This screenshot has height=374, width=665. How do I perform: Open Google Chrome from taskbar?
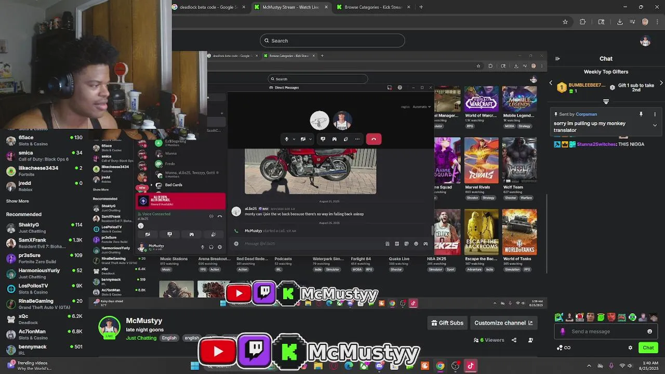tap(440, 366)
